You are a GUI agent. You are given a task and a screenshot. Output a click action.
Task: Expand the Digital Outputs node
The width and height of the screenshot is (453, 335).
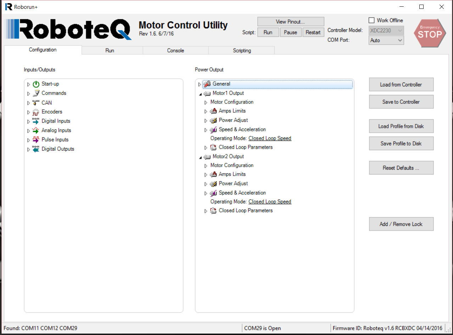click(x=29, y=149)
